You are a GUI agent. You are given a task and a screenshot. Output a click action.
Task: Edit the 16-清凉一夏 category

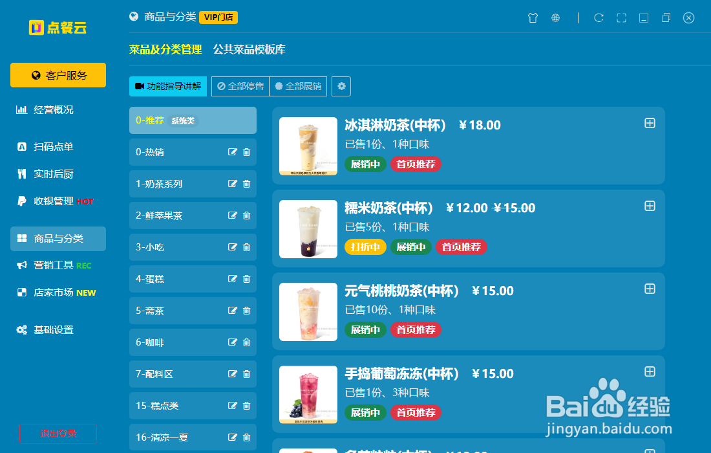(x=232, y=437)
